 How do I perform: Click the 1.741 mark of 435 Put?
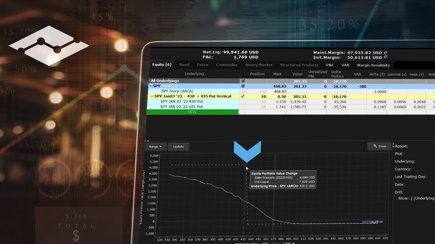pos(281,107)
